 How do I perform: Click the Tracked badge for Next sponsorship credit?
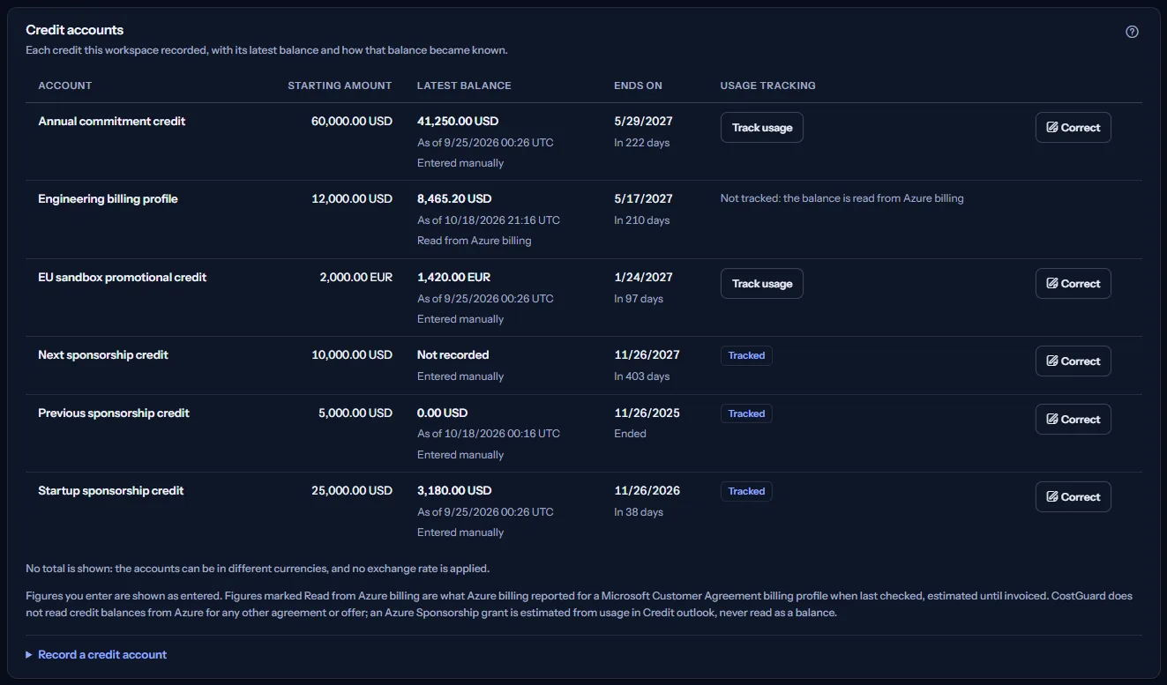[x=746, y=356]
